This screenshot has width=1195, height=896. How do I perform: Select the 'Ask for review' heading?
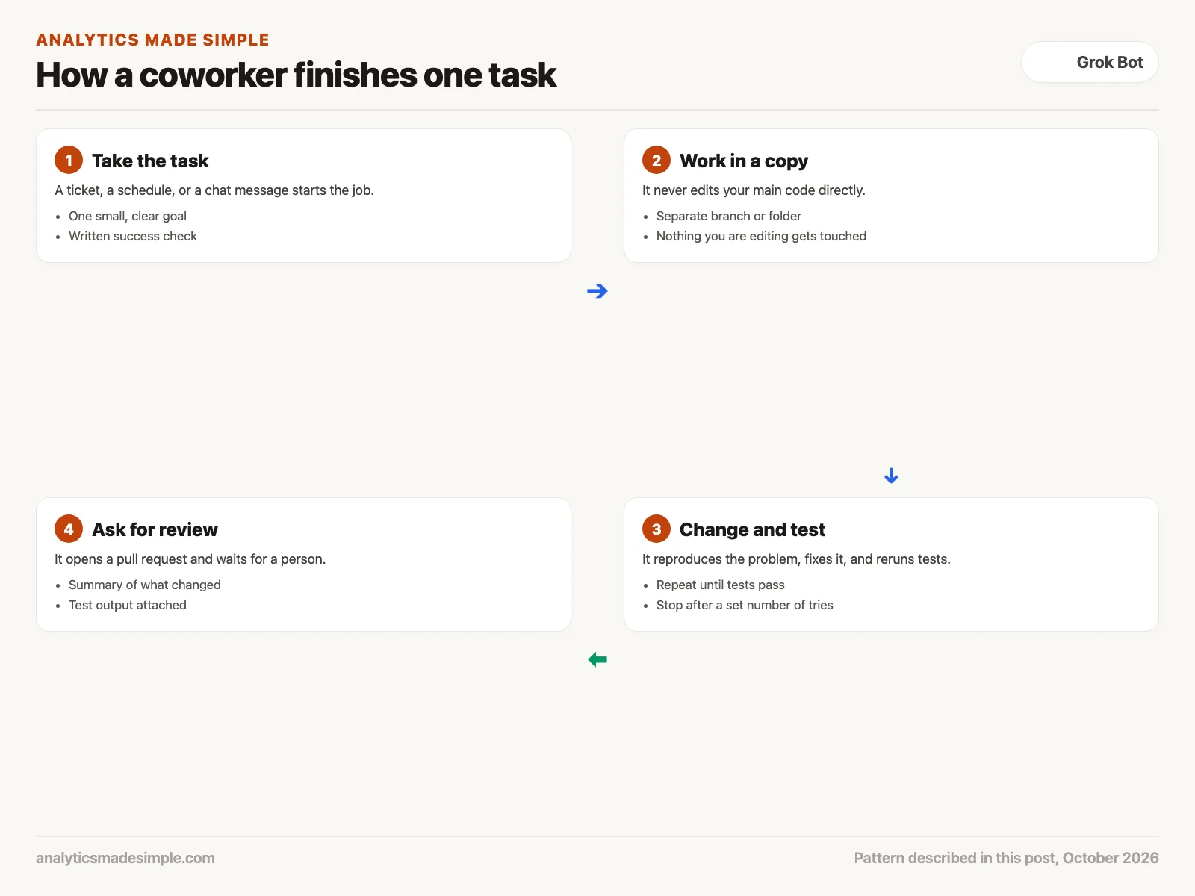coord(155,529)
